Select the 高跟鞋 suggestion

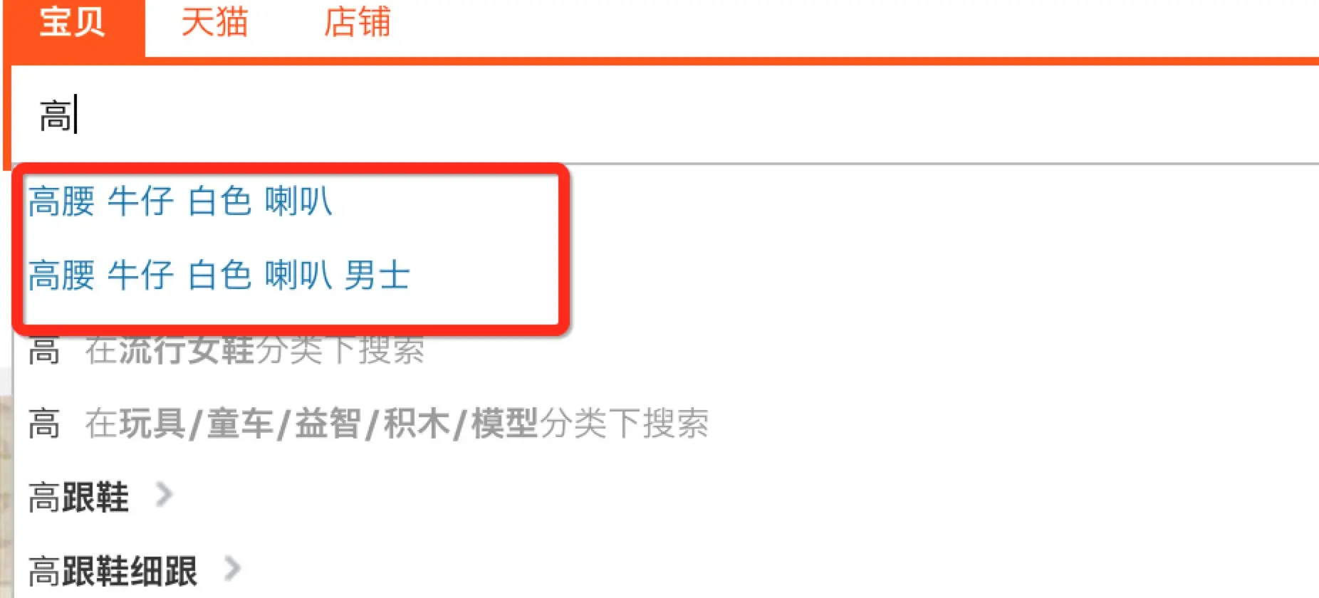click(x=78, y=497)
